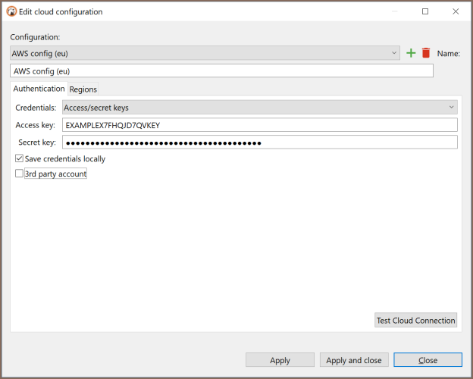
Task: Minimize the Edit cloud configuration dialog
Action: tap(395, 11)
